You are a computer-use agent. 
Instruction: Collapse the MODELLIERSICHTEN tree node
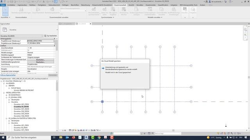(4, 93)
